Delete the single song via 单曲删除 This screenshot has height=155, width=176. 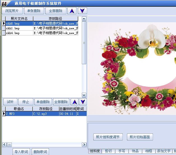43,102
